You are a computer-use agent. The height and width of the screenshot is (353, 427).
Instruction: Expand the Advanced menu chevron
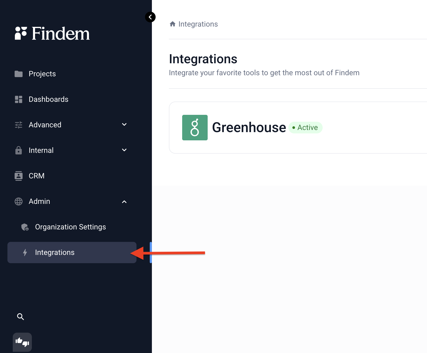[x=124, y=125]
